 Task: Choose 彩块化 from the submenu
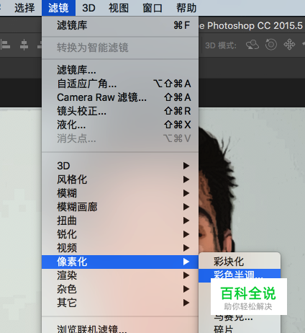[x=240, y=262]
